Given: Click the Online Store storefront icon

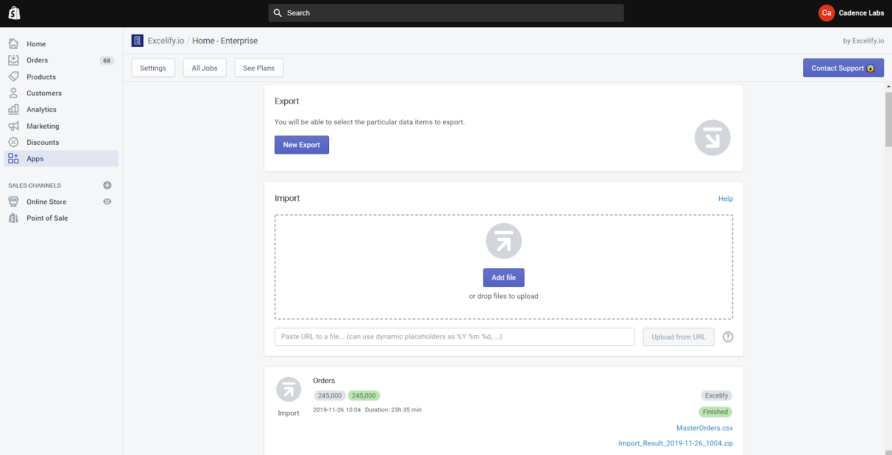Looking at the screenshot, I should point(13,202).
